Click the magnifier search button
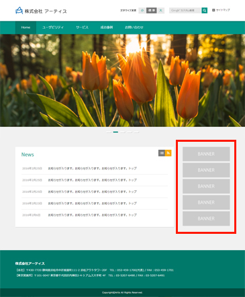 tap(204, 10)
